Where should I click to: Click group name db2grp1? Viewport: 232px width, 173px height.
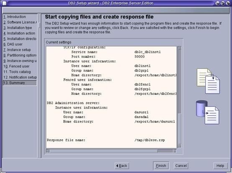point(141,71)
